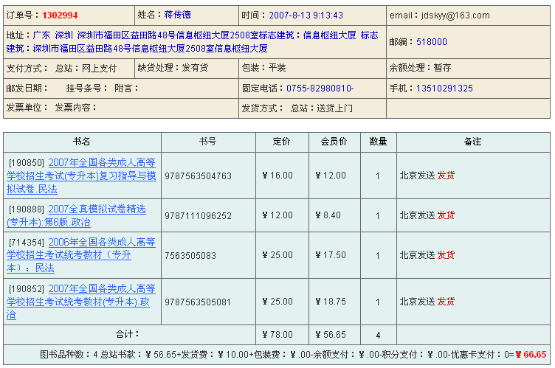Click 缺货处理：发有货 cell
This screenshot has width=555, height=368.
point(187,69)
